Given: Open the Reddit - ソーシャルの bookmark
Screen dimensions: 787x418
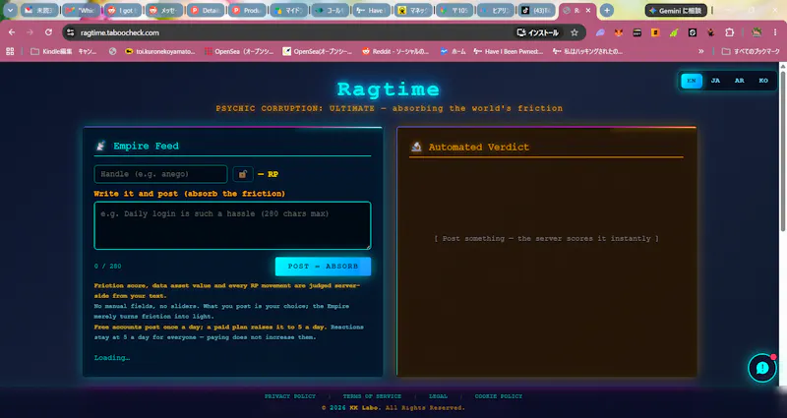Looking at the screenshot, I should (395, 51).
